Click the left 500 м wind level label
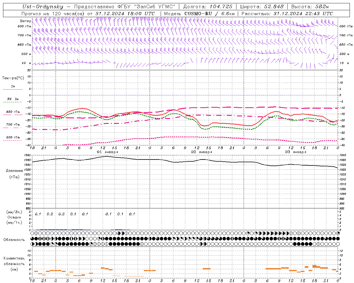Viewport: 354px width, 283px height. (26, 54)
